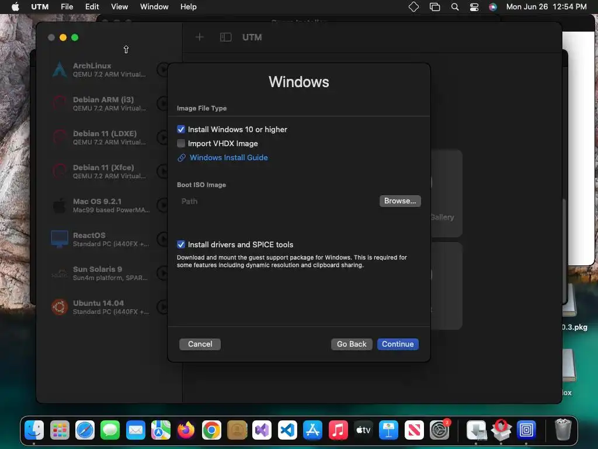Screen dimensions: 598x449
Task: Open the Mail app in dock
Action: [x=135, y=430]
